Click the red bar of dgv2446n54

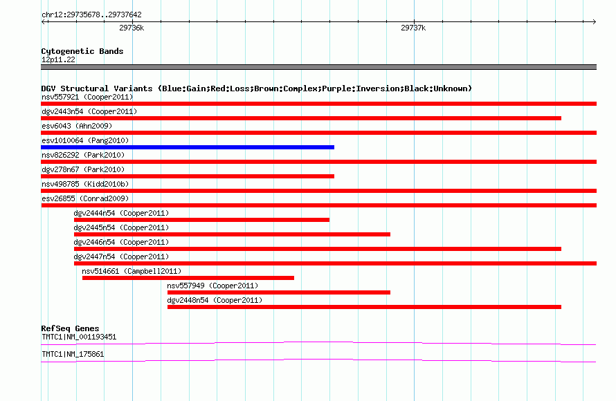click(x=318, y=249)
